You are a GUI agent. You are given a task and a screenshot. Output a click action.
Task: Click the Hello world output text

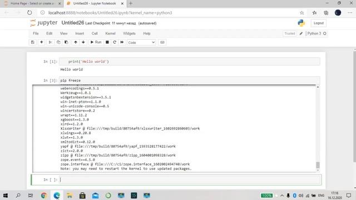coord(72,69)
